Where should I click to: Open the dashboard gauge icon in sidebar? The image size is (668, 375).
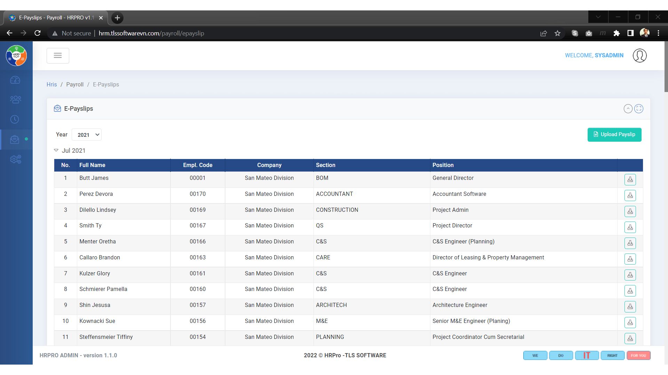pyautogui.click(x=15, y=80)
